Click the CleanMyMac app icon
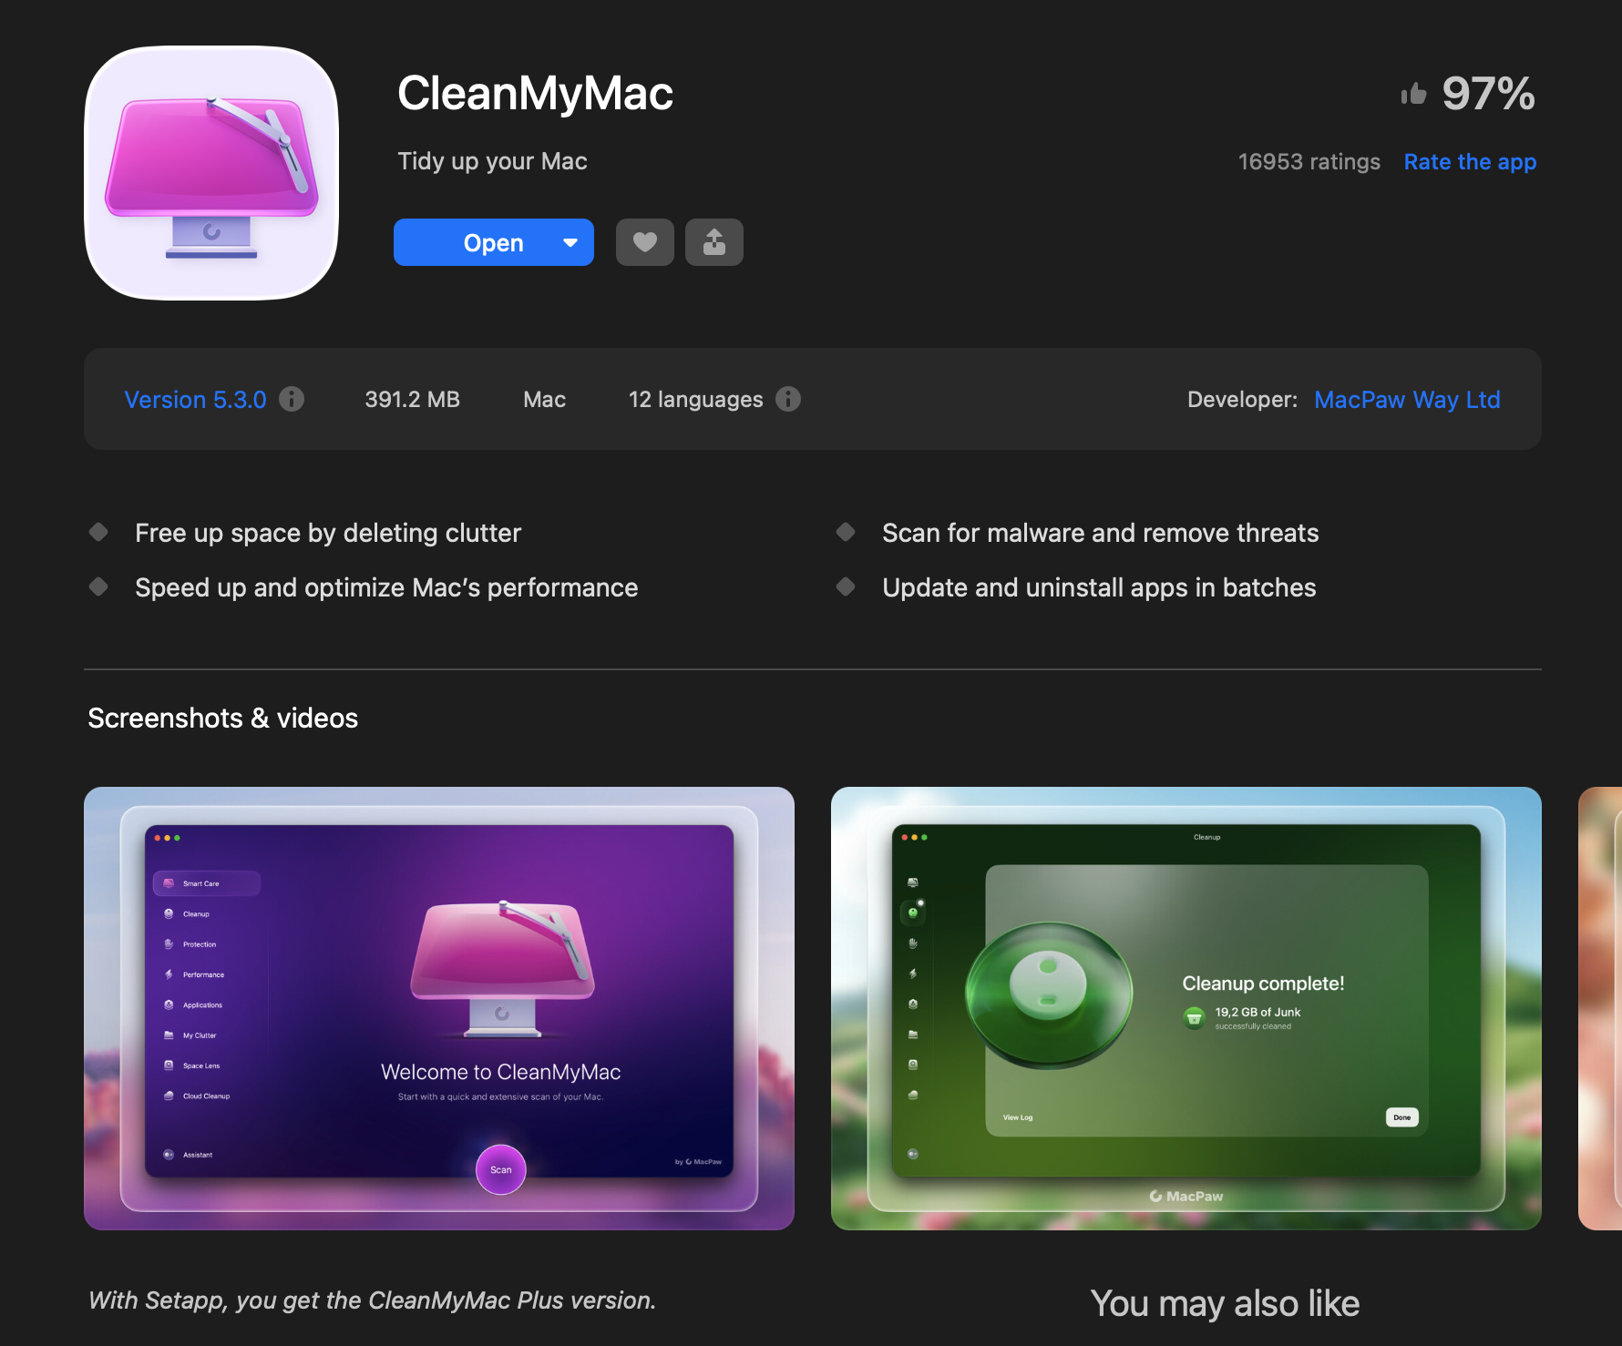 [211, 173]
